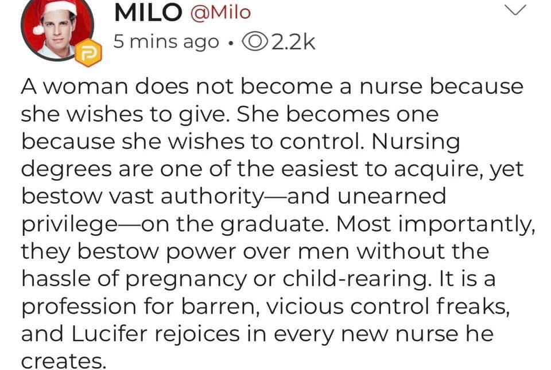The height and width of the screenshot is (370, 551).
Task: Click the final word "creates." of the post
Action: coord(63,361)
